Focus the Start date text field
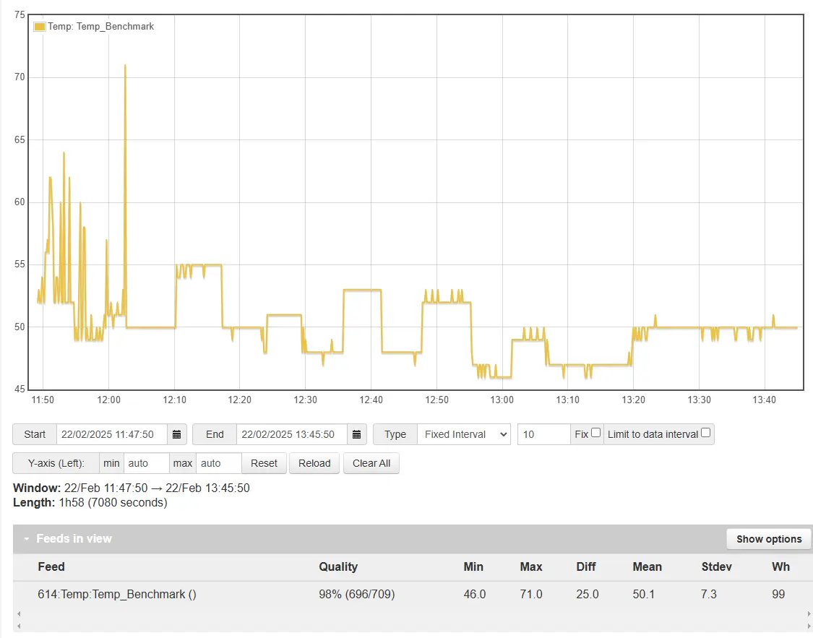 point(111,434)
